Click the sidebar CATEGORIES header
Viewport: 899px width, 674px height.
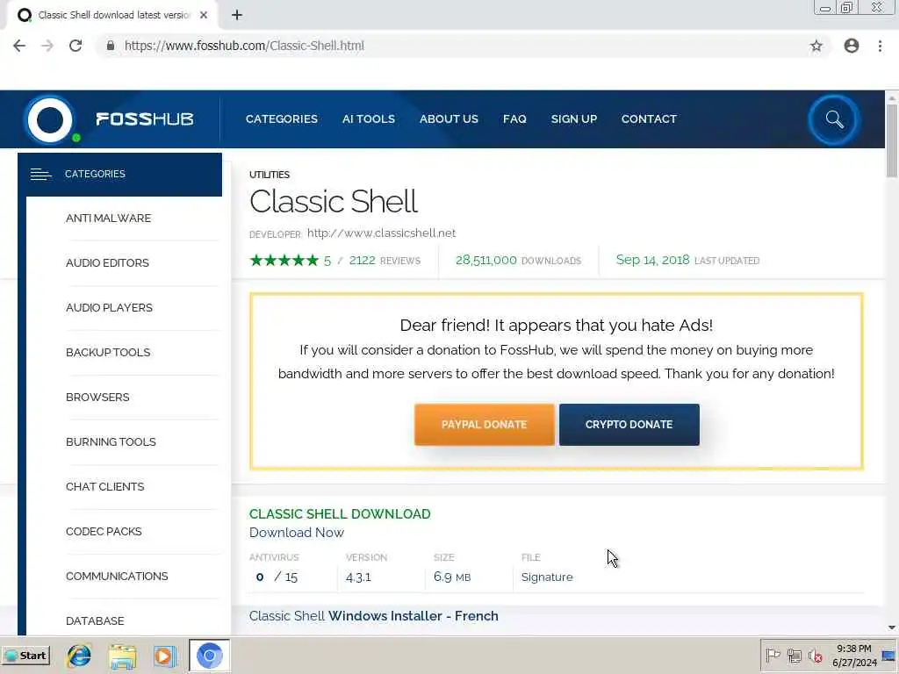click(x=120, y=175)
